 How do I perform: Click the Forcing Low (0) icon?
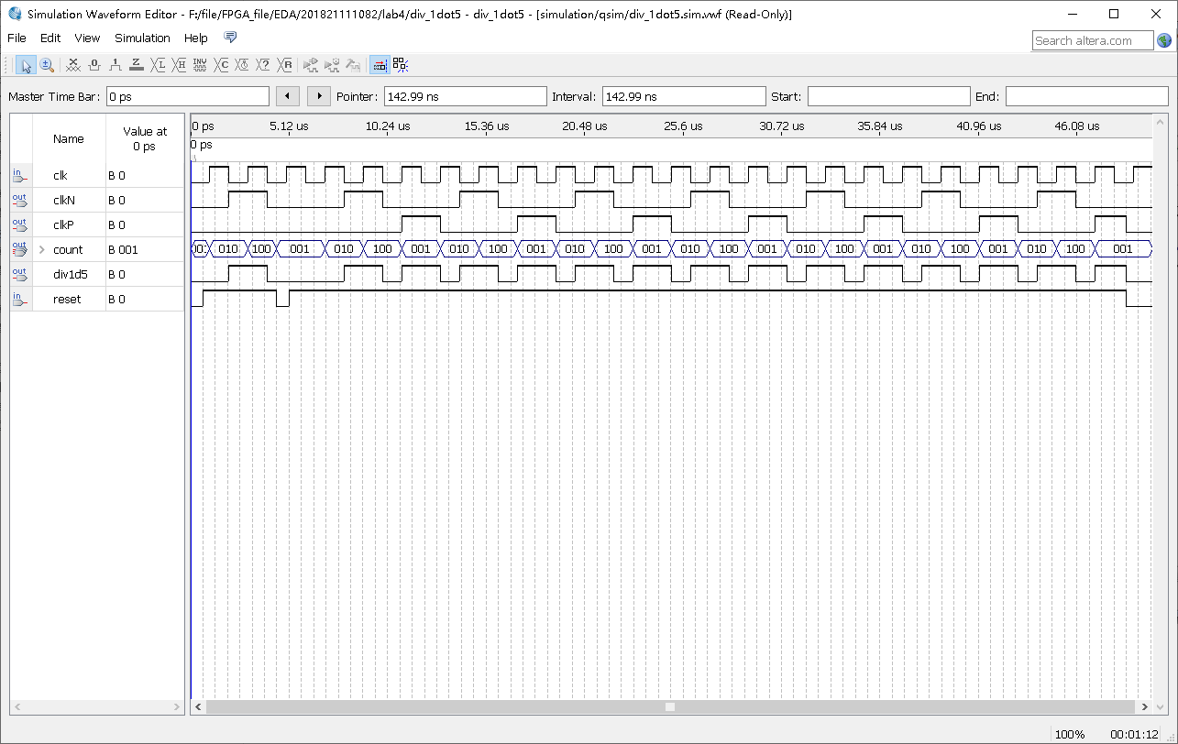pos(94,65)
